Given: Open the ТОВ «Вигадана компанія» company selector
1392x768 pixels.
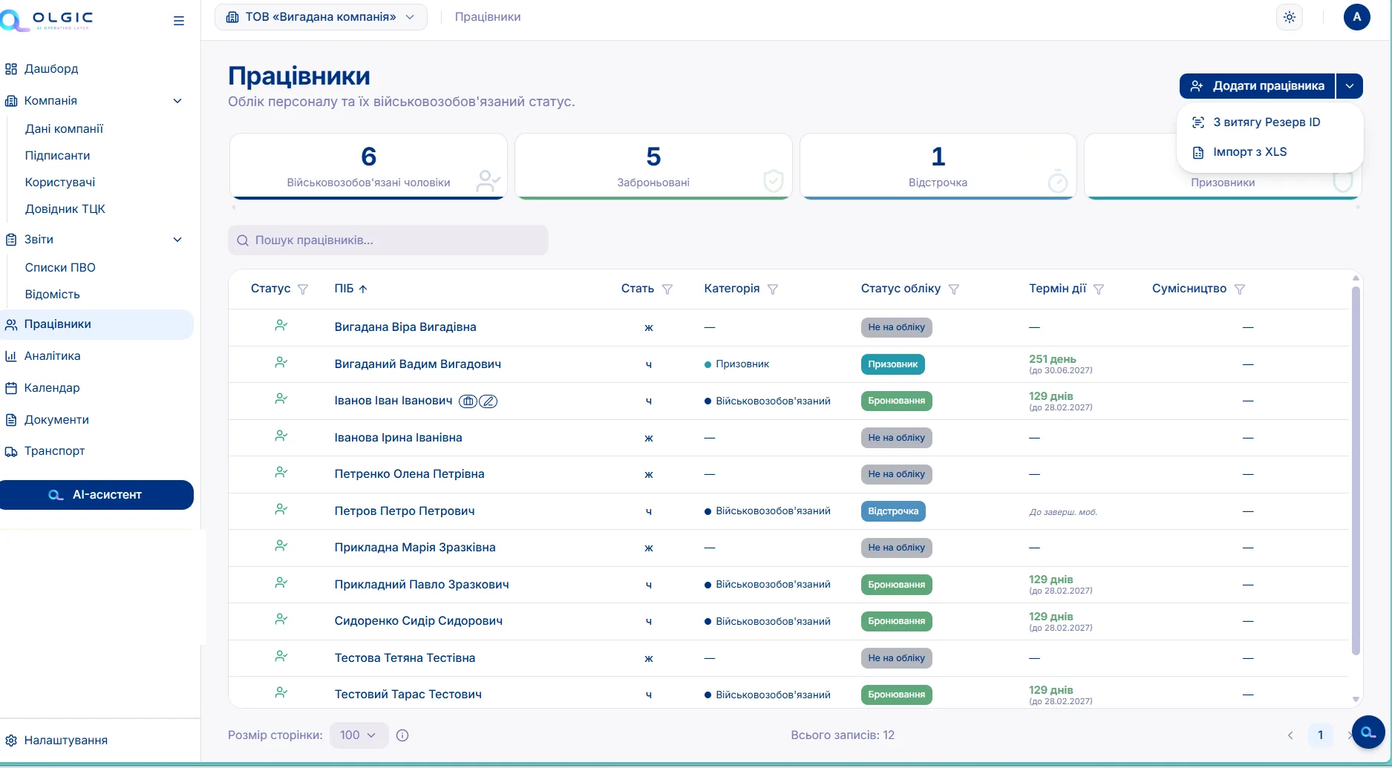Looking at the screenshot, I should point(321,17).
